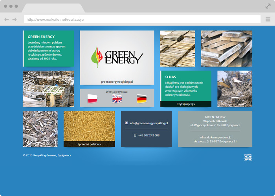Image resolution: width=275 pixels, height=196 pixels.
Task: Click the browser forward arrow
Action: pos(15,20)
